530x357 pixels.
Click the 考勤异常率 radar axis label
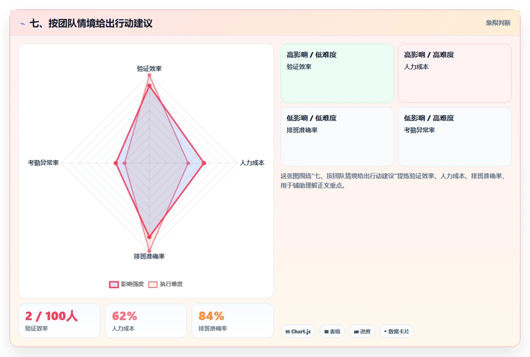click(x=43, y=163)
